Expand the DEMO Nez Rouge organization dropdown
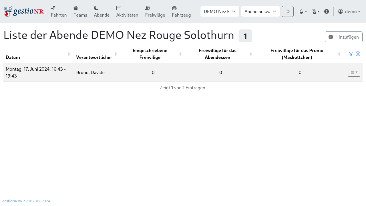The image size is (366, 206). click(x=220, y=11)
